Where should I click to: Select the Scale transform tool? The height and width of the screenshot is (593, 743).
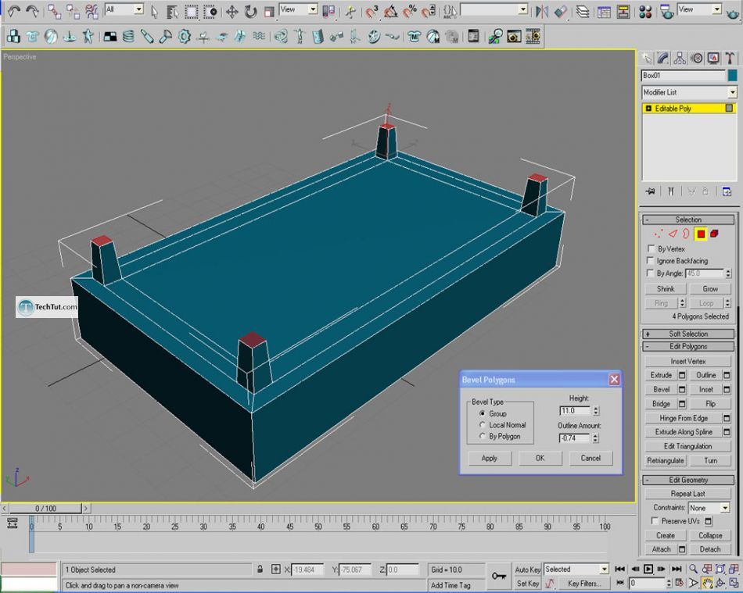(x=269, y=12)
